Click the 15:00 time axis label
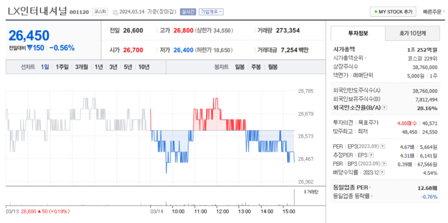The image size is (448, 223). tap(289, 212)
